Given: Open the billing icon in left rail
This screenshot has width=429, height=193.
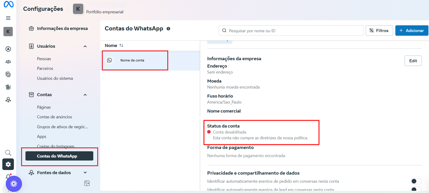Looking at the screenshot, I should [8, 74].
